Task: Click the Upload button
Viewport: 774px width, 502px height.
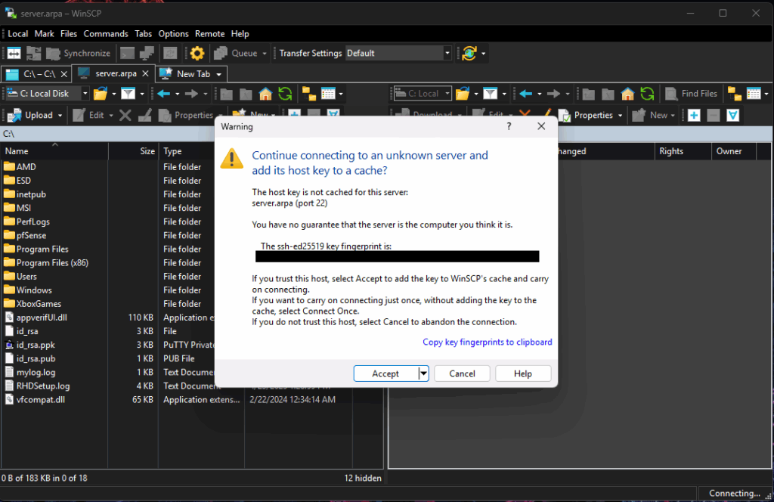Action: pos(31,115)
